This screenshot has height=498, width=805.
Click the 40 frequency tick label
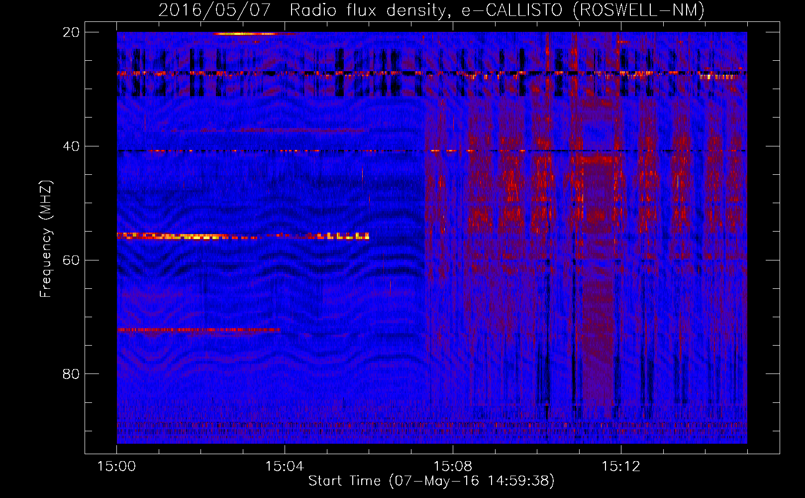tap(71, 146)
